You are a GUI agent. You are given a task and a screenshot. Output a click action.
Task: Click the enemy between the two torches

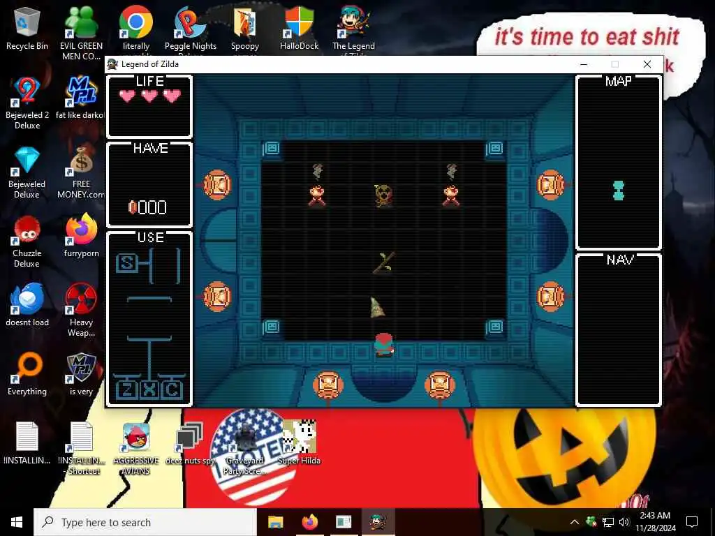click(383, 195)
